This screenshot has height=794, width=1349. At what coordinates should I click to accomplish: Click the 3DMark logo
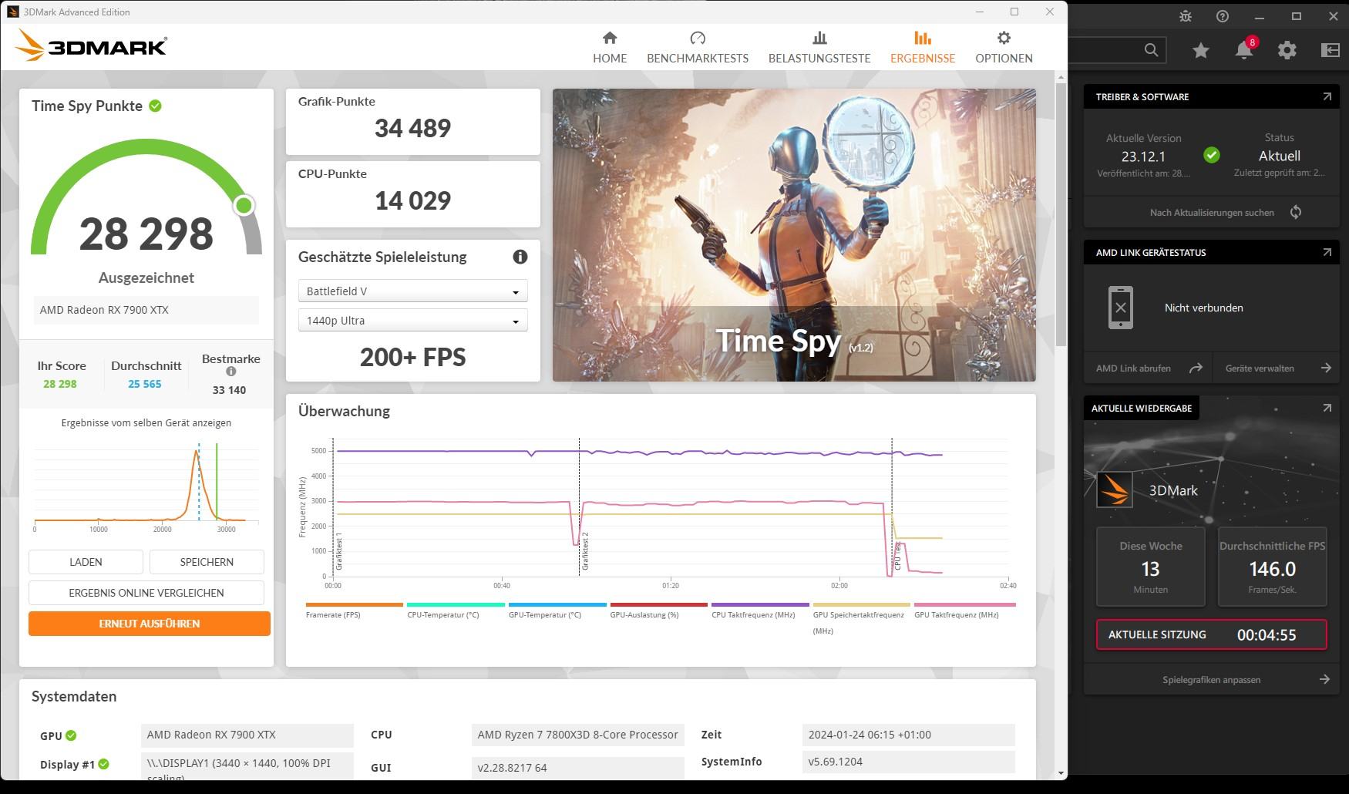pyautogui.click(x=91, y=45)
